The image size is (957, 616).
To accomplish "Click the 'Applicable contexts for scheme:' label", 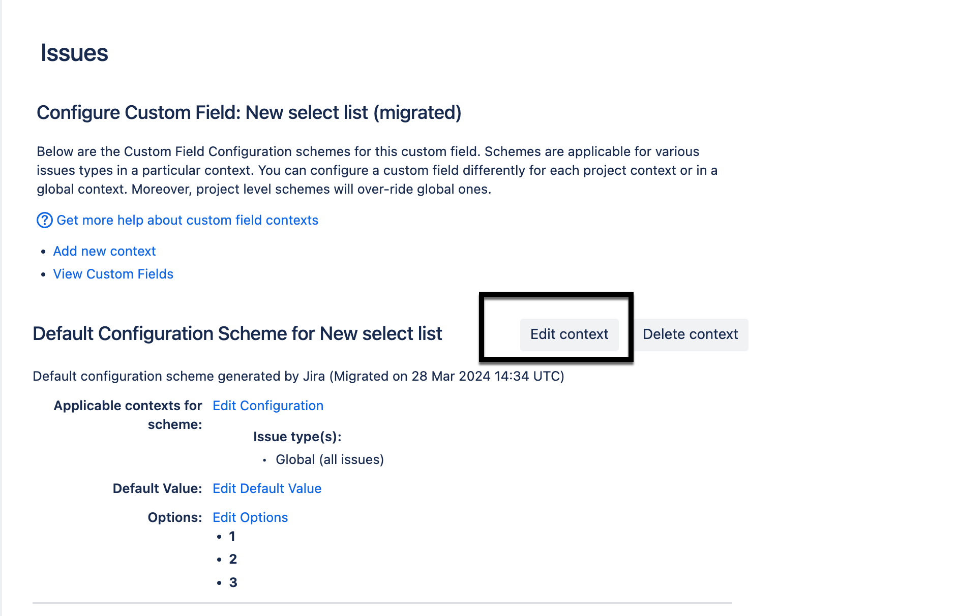I will click(x=128, y=415).
